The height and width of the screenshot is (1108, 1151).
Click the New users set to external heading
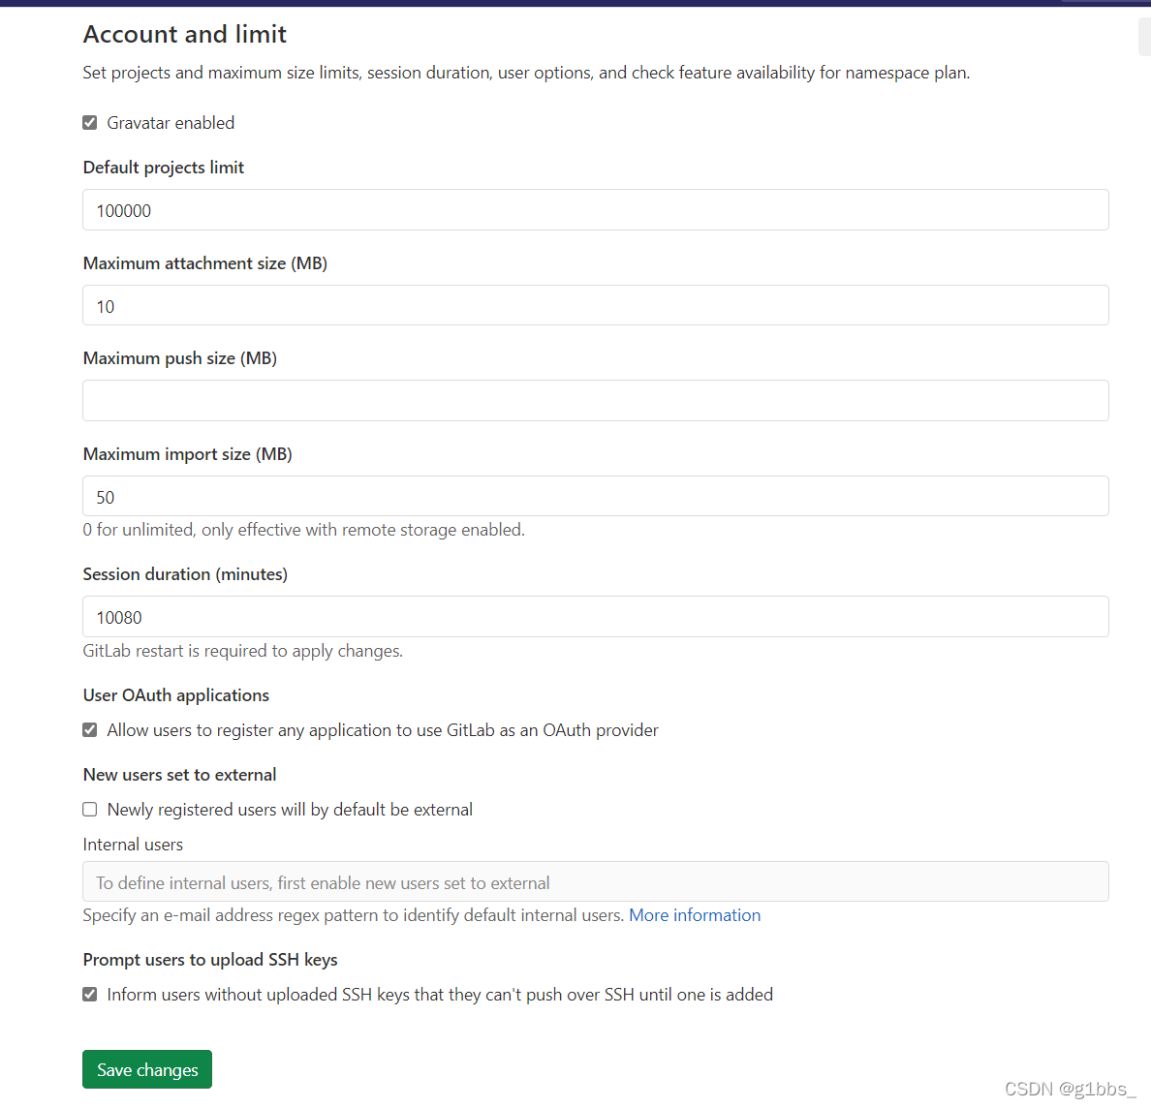point(180,775)
